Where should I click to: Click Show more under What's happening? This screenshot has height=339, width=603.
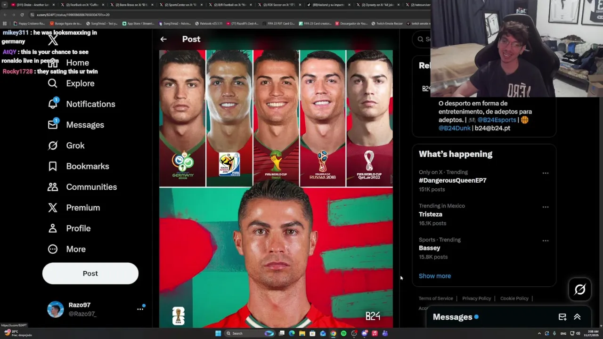click(435, 276)
